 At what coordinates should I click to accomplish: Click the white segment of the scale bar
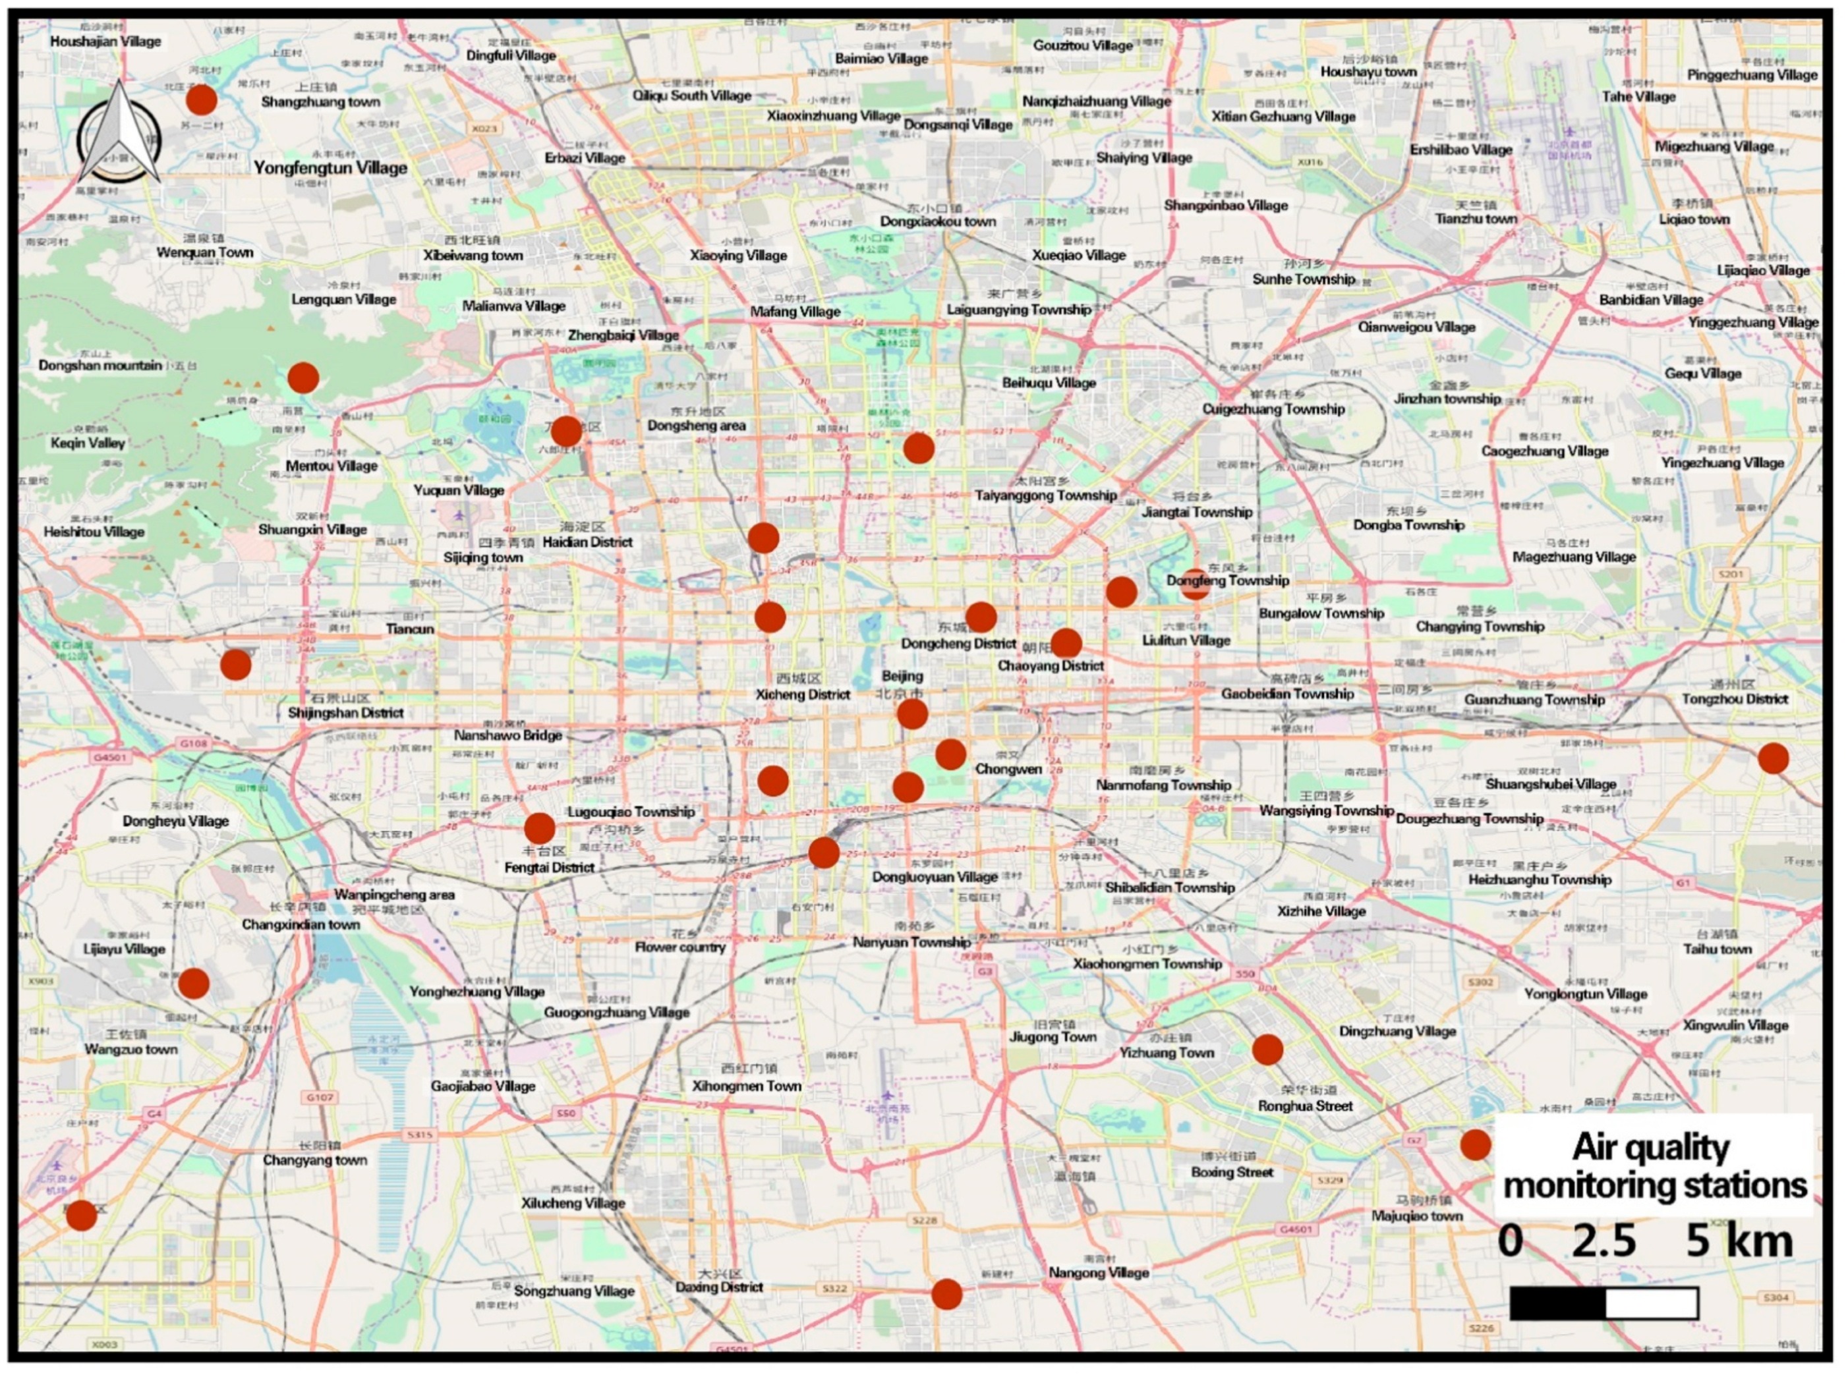point(1652,1303)
